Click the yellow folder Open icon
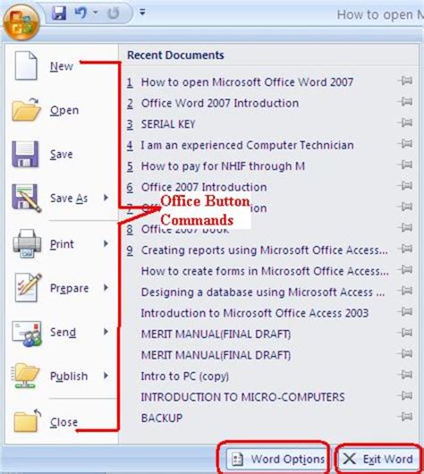Viewport: 424px width, 474px height. 26,109
